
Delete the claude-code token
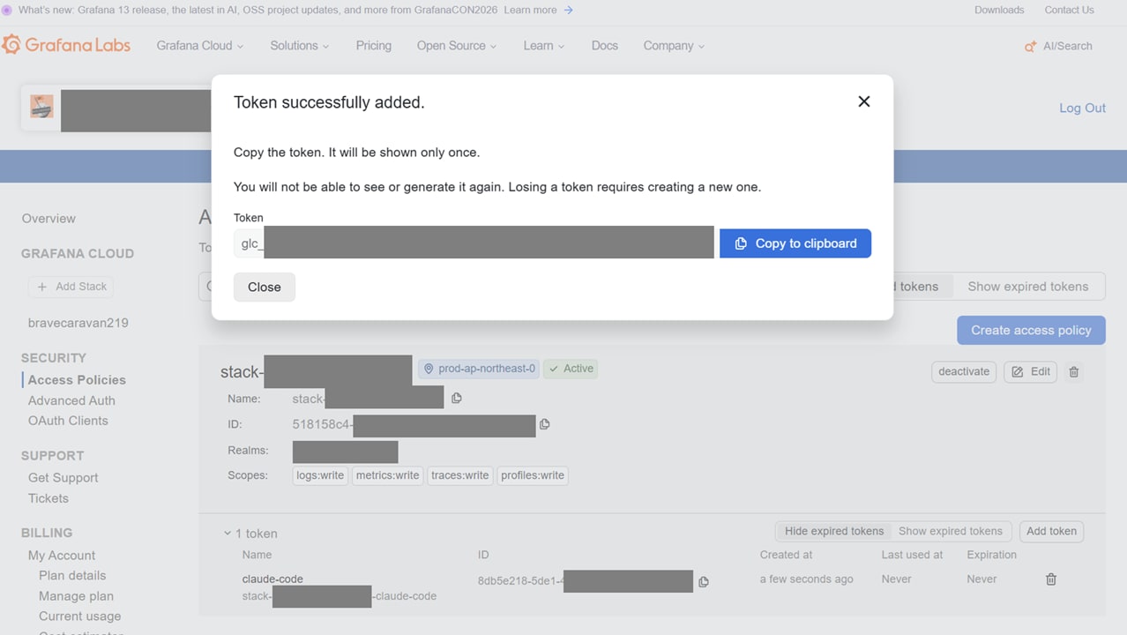pyautogui.click(x=1051, y=579)
